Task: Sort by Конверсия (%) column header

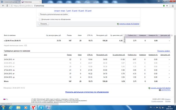Action: (x=153, y=55)
